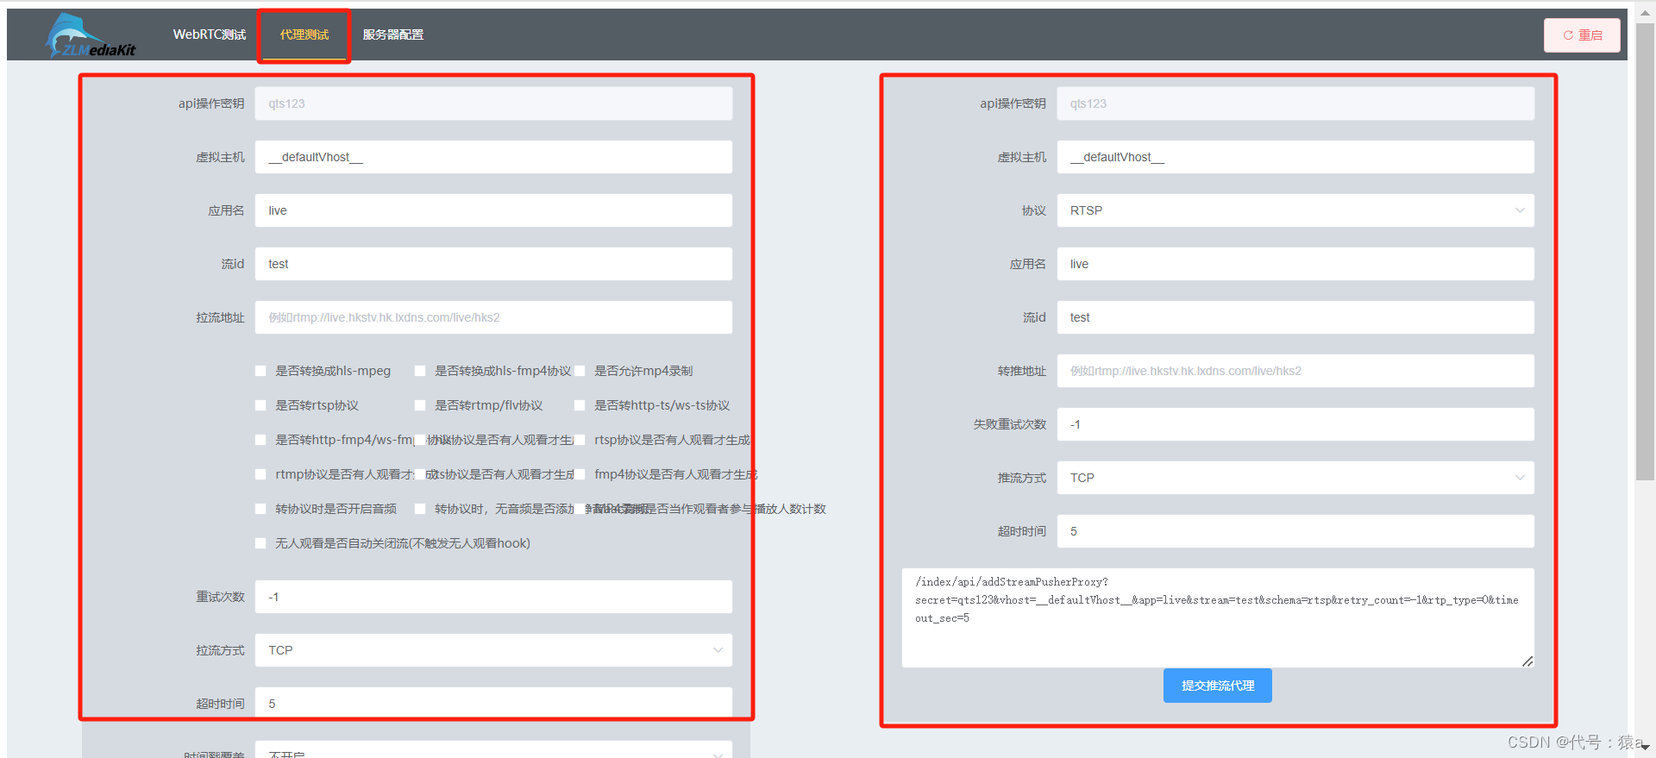Go to the 服务器配置 tab

click(x=393, y=34)
